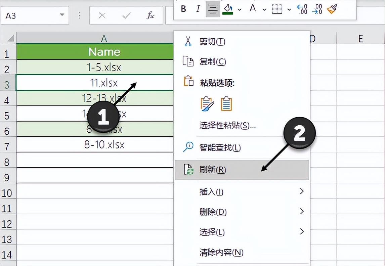Expand the 插入 submenu chevron

[302, 191]
